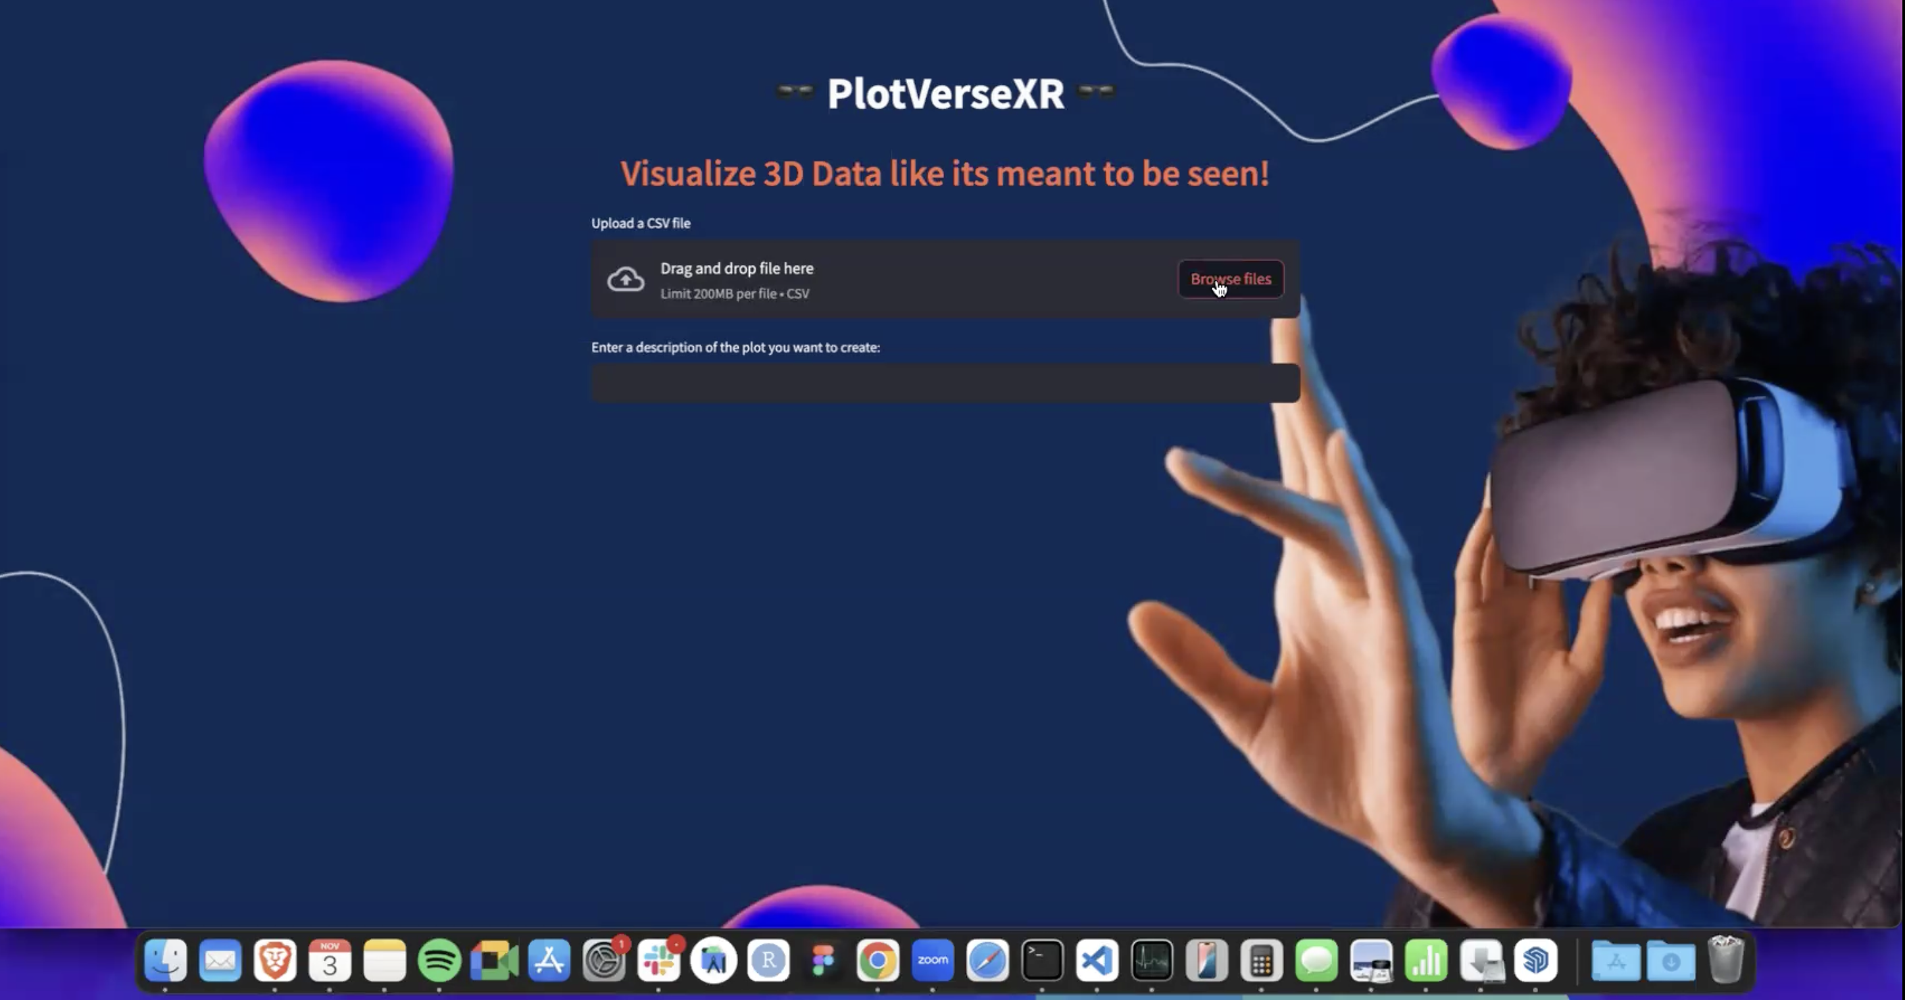Focus the plot description text field
Viewport: 1905px width, 1000px height.
pos(945,383)
